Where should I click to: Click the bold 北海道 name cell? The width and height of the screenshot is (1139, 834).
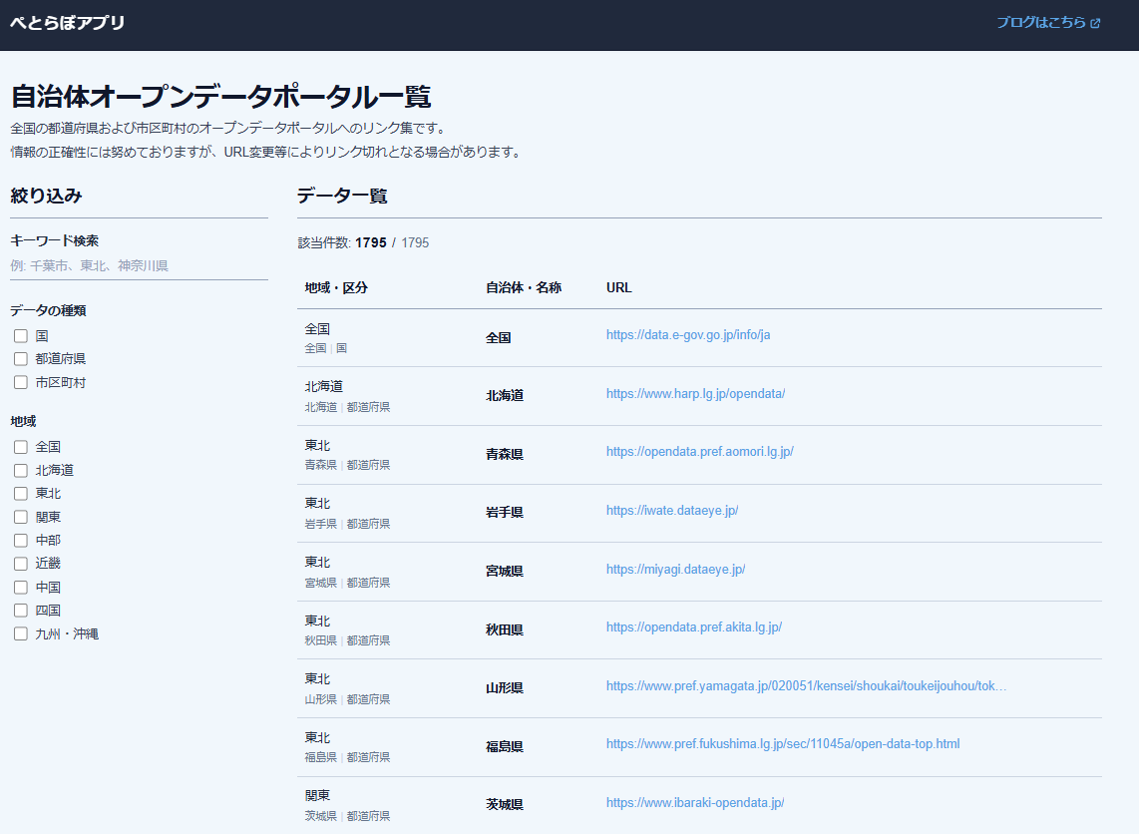[x=505, y=395]
